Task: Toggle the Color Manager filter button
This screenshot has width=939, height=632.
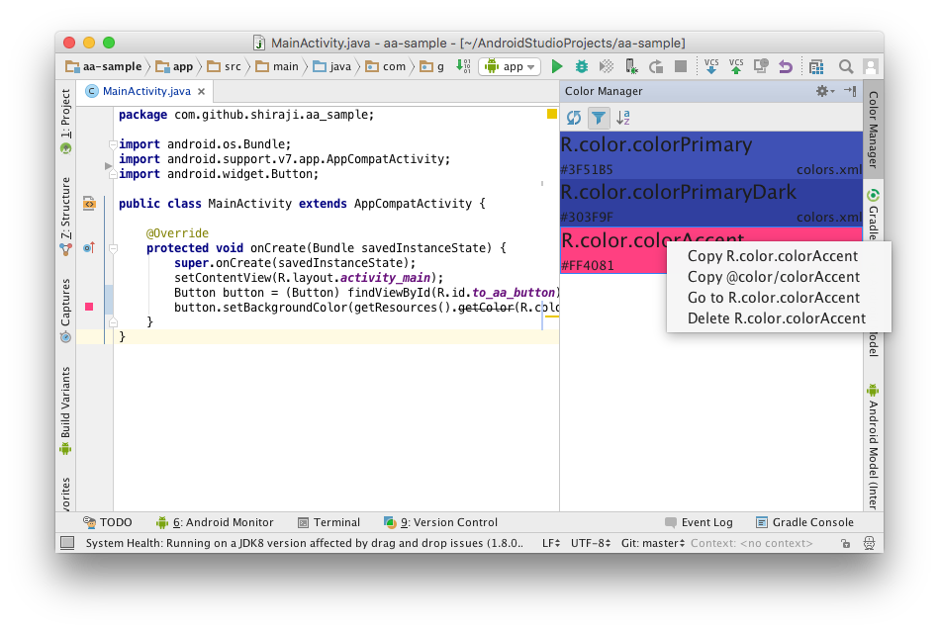Action: click(x=599, y=118)
